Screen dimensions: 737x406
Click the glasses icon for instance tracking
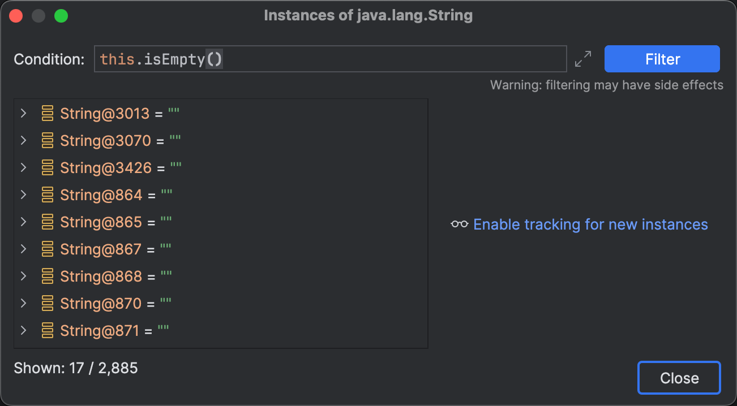(x=459, y=224)
